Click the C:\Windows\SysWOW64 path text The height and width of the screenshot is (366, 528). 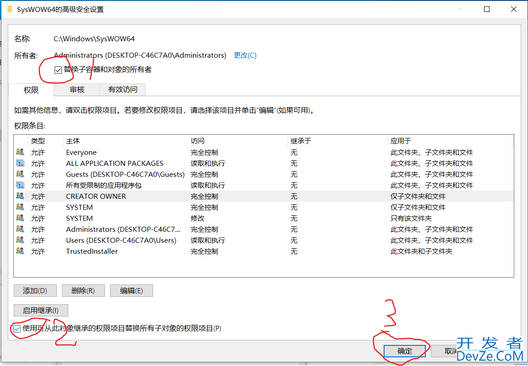[94, 38]
